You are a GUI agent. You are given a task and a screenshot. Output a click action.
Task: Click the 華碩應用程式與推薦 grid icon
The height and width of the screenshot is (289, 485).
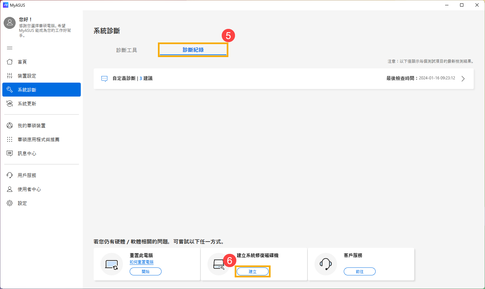(10, 139)
